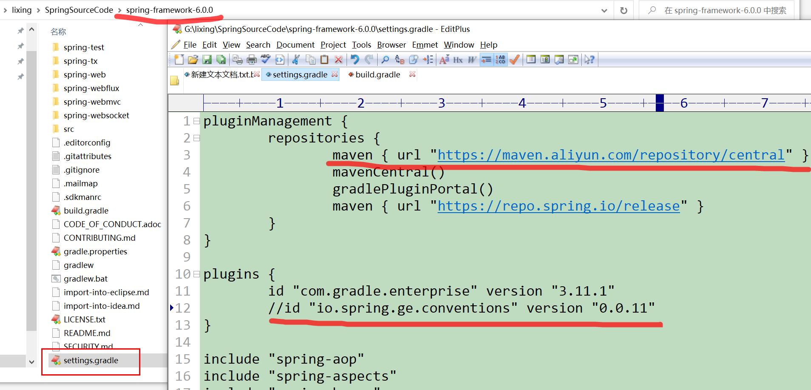Collapse the pluginManagement block on line 1
This screenshot has width=811, height=390.
pos(196,121)
